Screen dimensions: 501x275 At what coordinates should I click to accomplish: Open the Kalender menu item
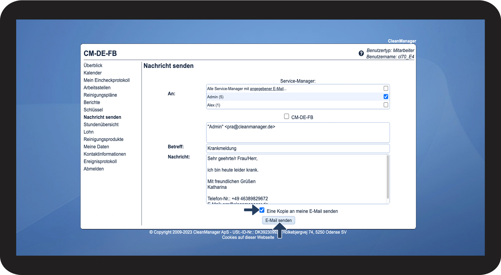pyautogui.click(x=92, y=73)
